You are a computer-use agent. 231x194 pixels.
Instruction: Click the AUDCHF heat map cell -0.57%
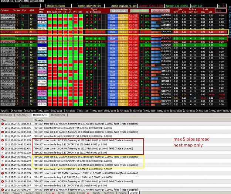pos(42,19)
